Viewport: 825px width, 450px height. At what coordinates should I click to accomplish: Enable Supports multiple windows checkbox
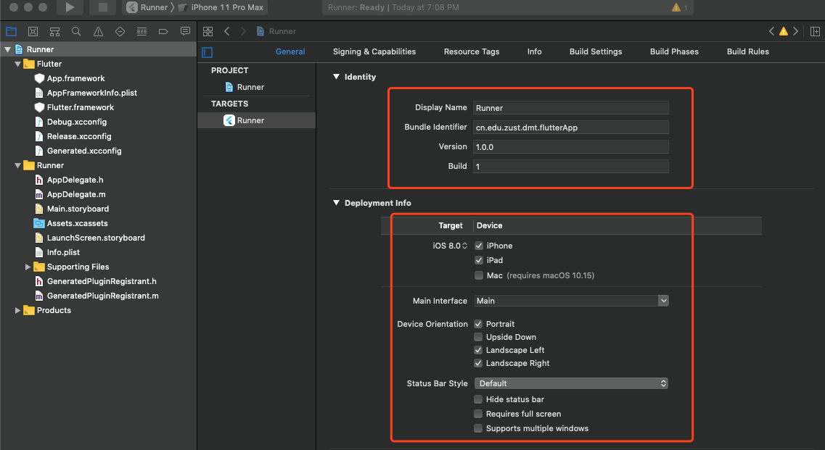tap(478, 428)
